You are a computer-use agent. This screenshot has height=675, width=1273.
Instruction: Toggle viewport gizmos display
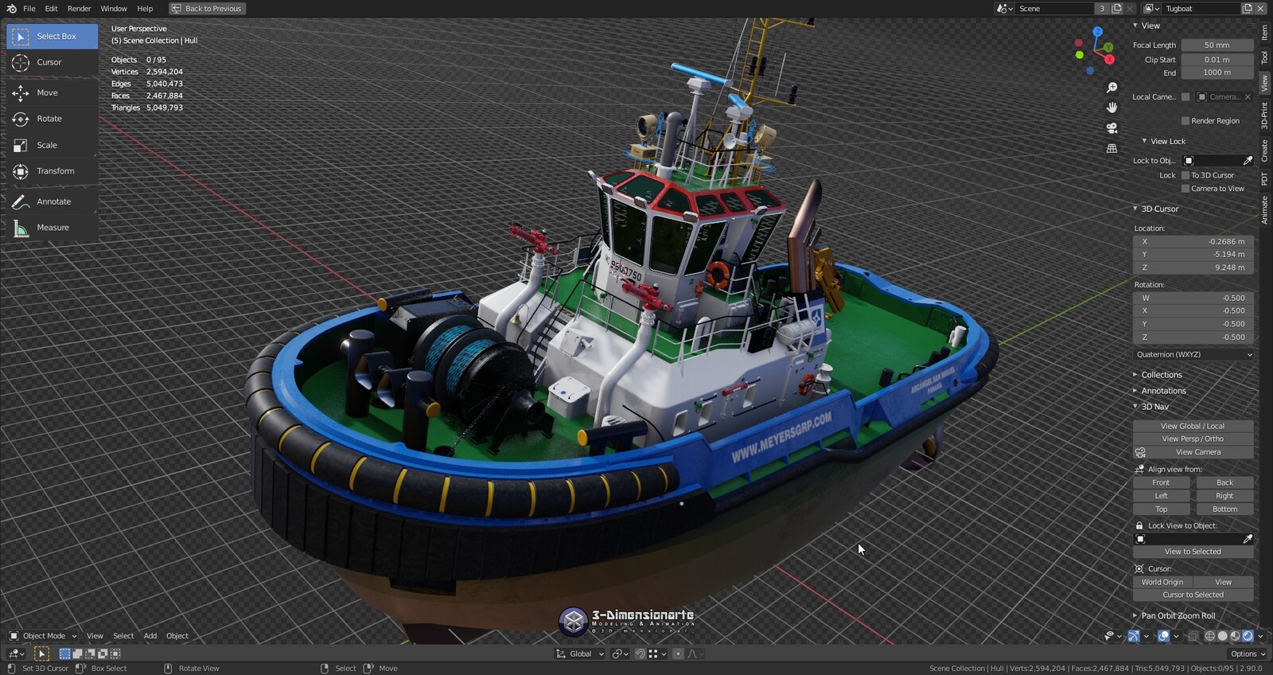pyautogui.click(x=1134, y=636)
